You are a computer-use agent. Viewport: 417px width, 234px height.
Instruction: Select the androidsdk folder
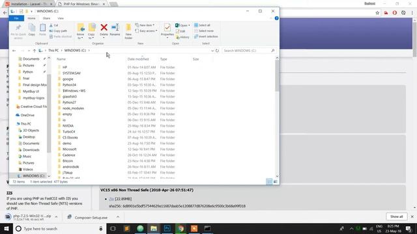click(71, 166)
